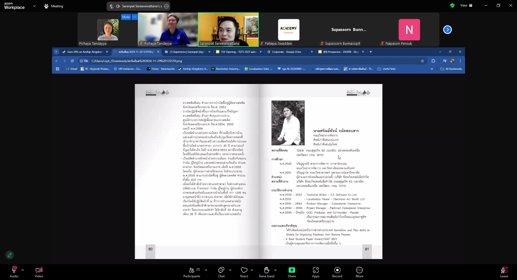The height and width of the screenshot is (280, 517).
Task: Unmute microphone with Audio button
Action: tap(14, 272)
